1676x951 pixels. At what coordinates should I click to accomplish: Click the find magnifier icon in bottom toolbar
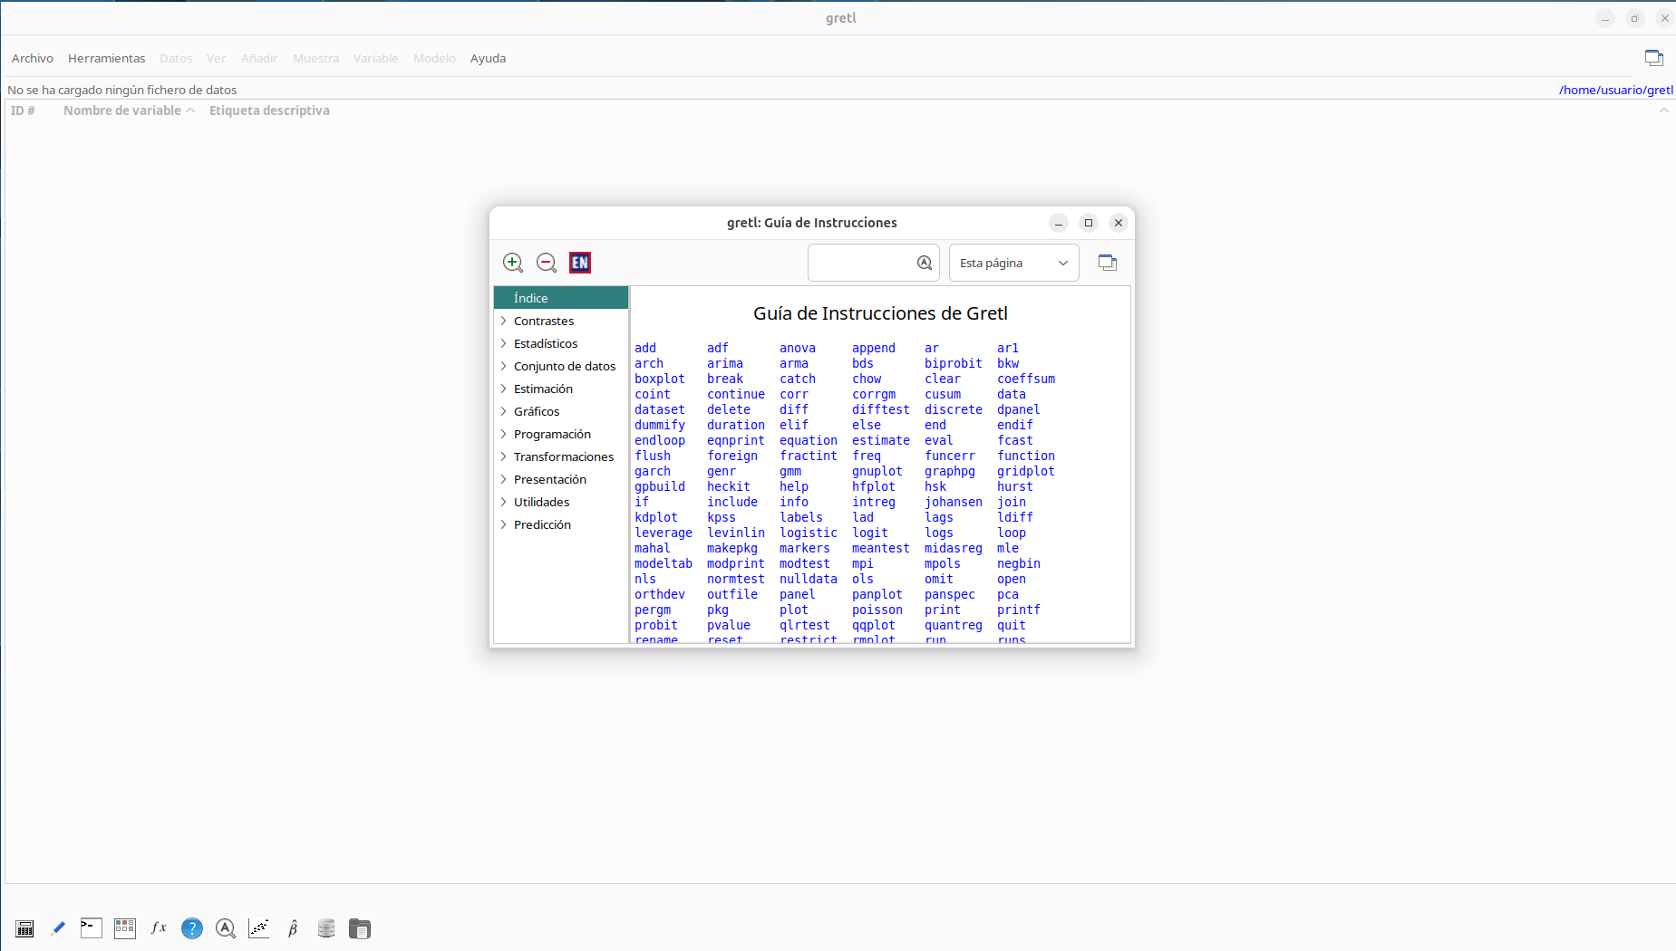click(x=226, y=928)
